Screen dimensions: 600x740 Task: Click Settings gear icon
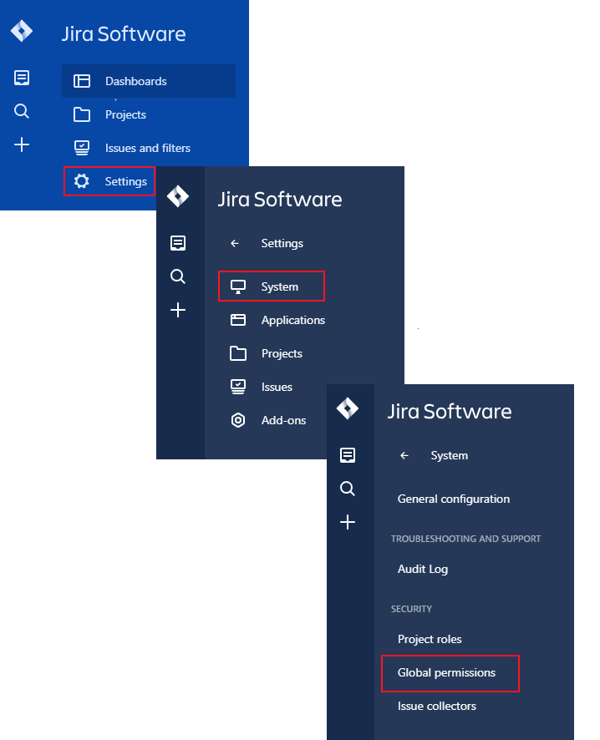(x=82, y=181)
